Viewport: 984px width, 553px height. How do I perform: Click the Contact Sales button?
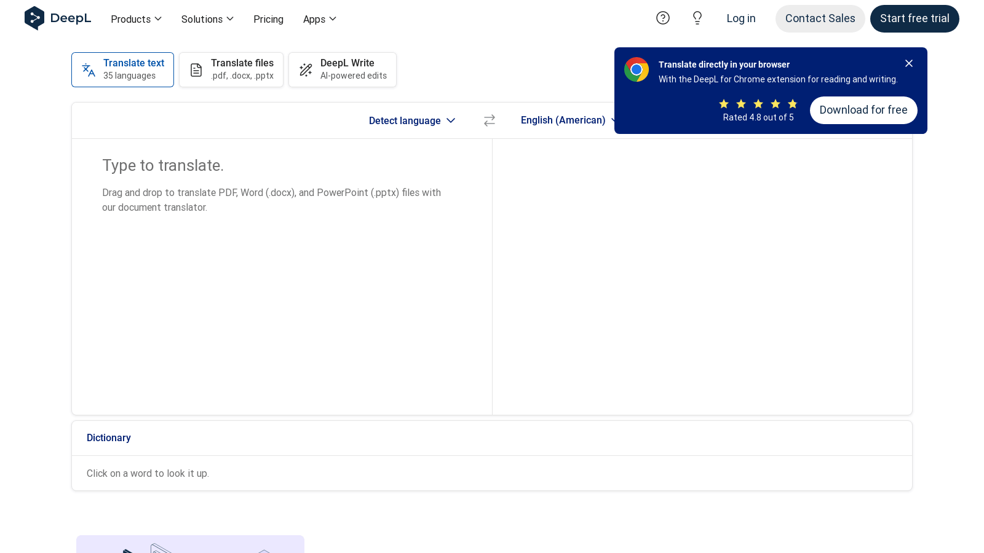[x=820, y=18]
